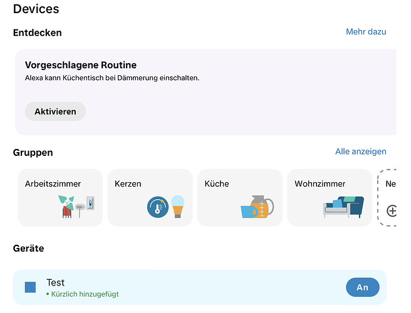
Task: Open the Test device row
Action: click(200, 287)
